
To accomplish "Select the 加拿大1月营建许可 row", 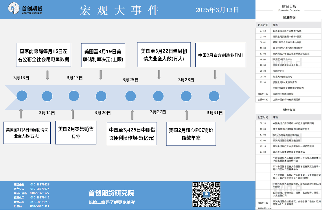I will pyautogui.click(x=288, y=77).
